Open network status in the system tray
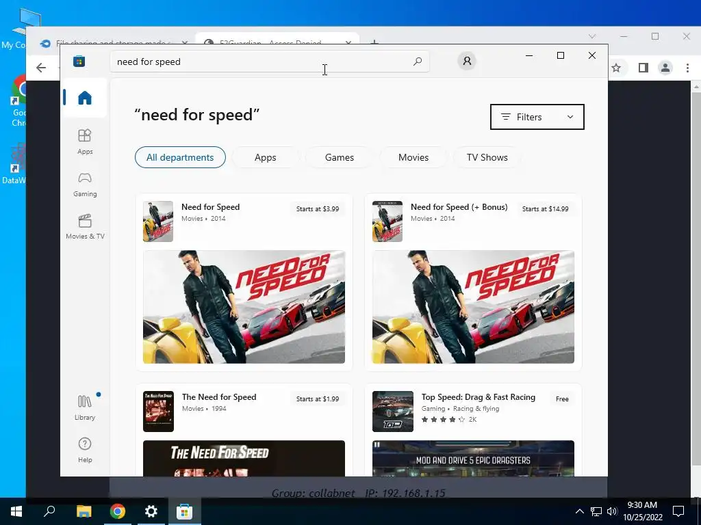The width and height of the screenshot is (701, 525). point(596,511)
